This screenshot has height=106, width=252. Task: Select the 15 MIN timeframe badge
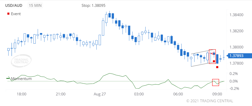click(x=35, y=5)
